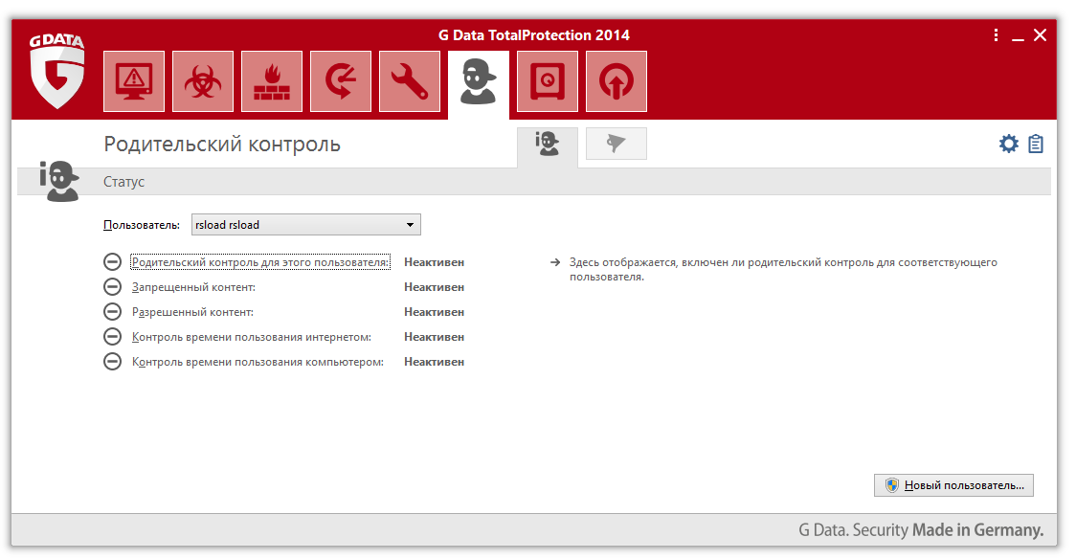Toggle status icon for Родительский контроль для этого пользователя
Screen dimensions: 1076x559
click(113, 262)
